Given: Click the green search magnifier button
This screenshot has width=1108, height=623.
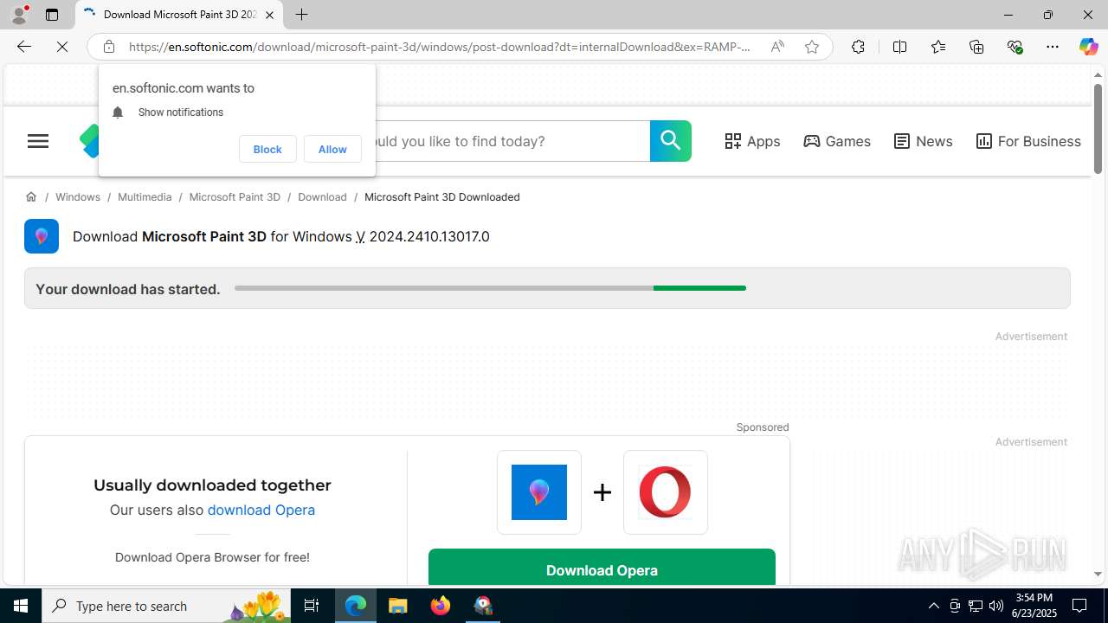Looking at the screenshot, I should (671, 141).
